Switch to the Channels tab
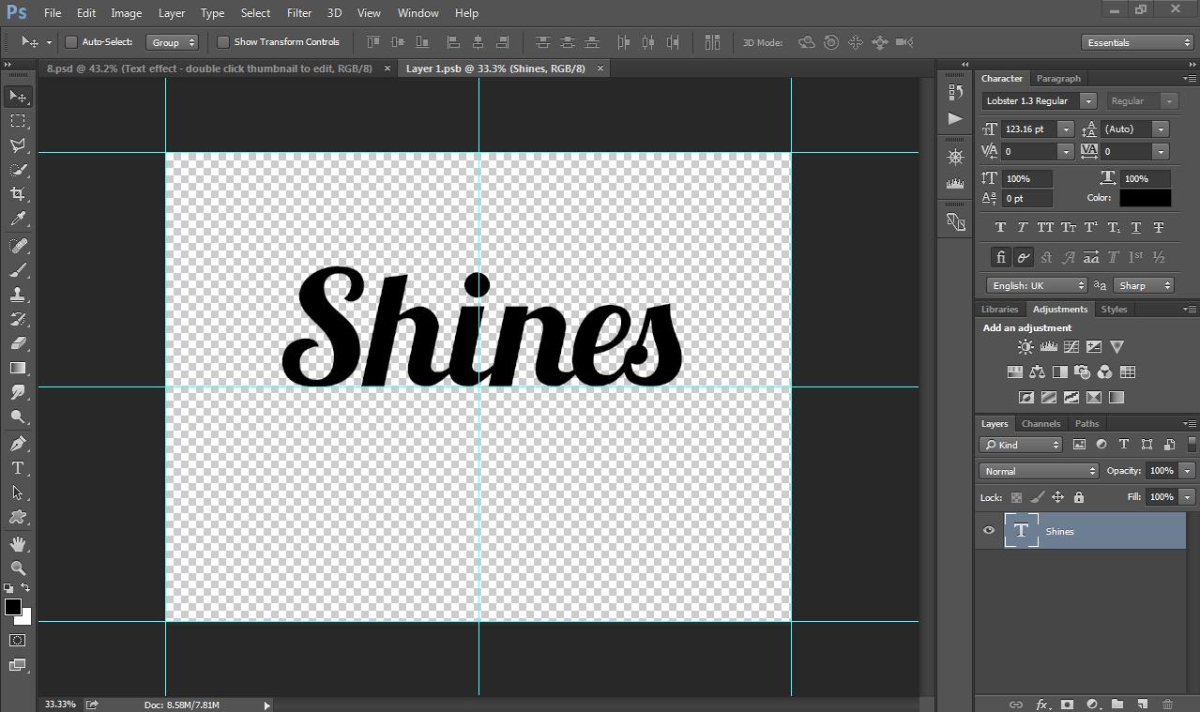Viewport: 1200px width, 712px height. coord(1041,423)
